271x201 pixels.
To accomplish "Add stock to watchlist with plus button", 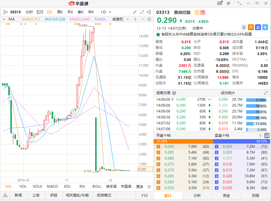I will [x=265, y=27].
